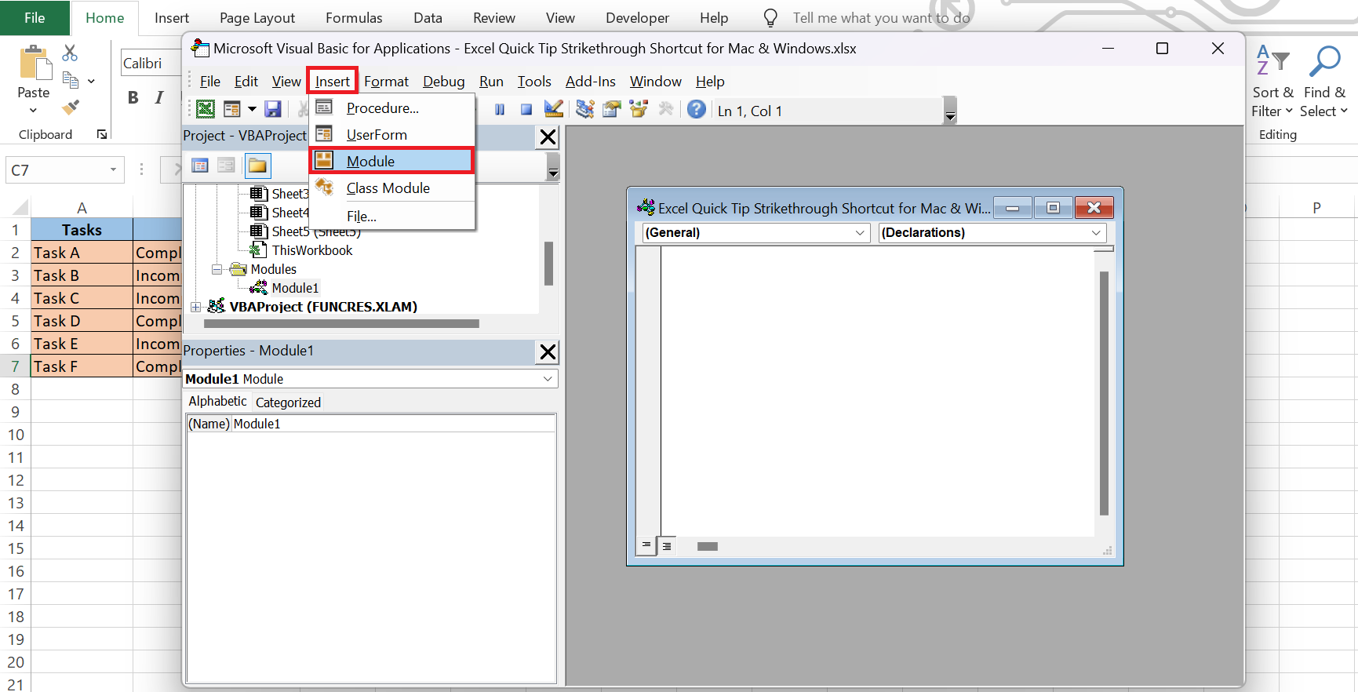
Task: Open the Excel File tab
Action: pyautogui.click(x=35, y=17)
